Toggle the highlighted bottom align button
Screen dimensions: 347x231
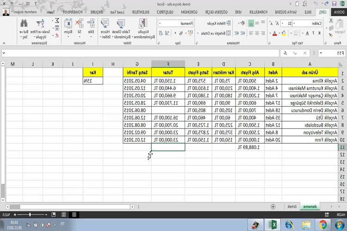pos(251,23)
